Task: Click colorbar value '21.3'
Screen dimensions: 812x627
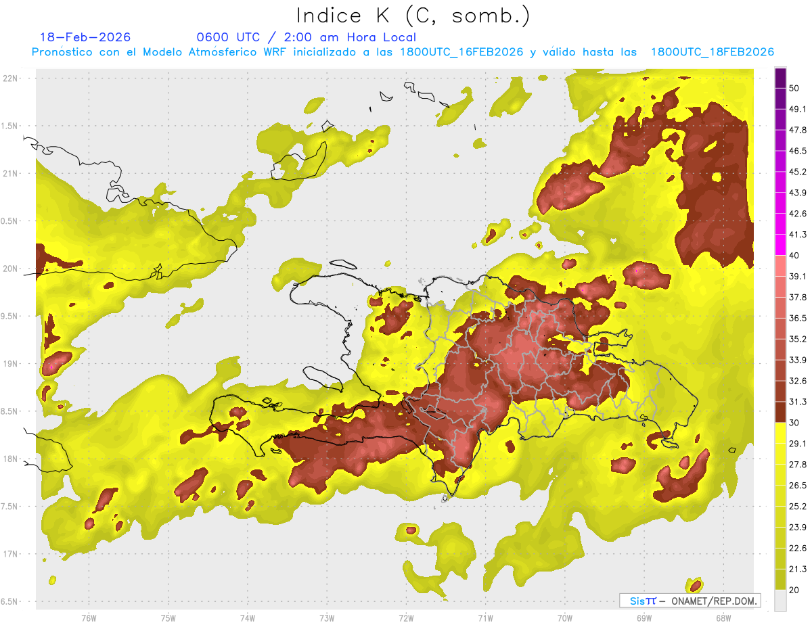Action: point(798,569)
